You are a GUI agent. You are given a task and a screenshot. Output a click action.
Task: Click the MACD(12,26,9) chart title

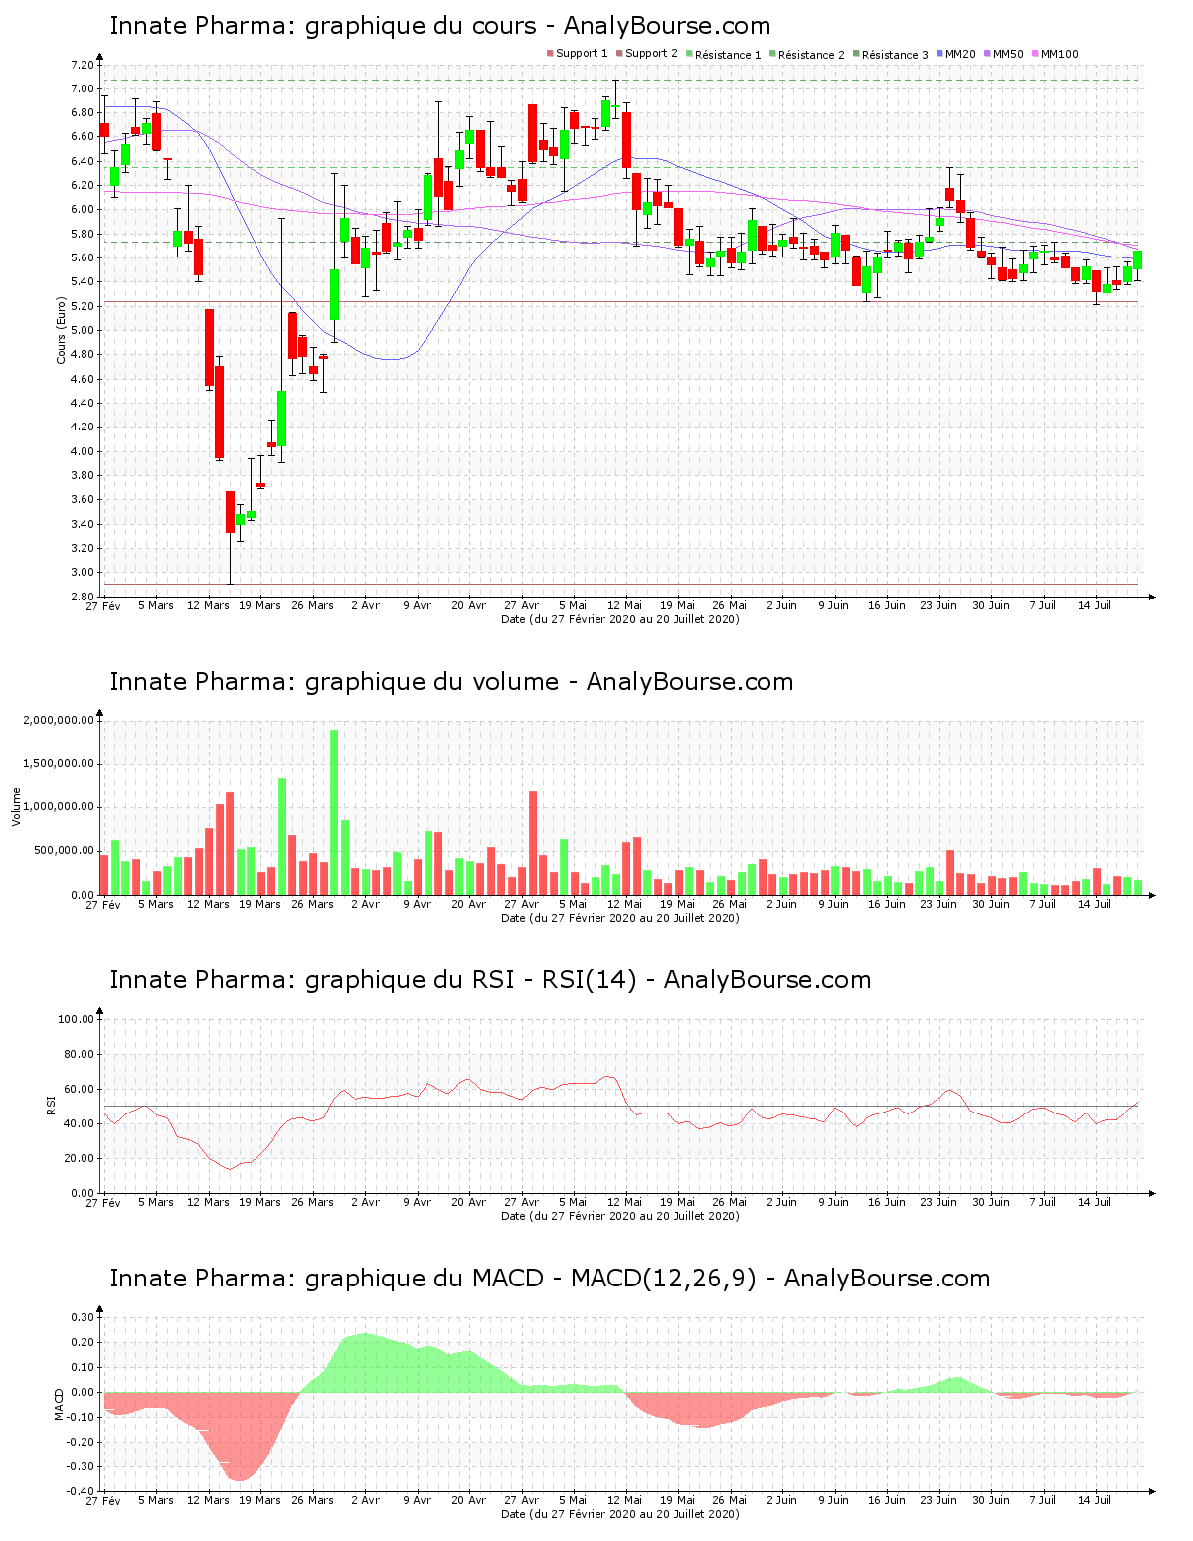[550, 1279]
